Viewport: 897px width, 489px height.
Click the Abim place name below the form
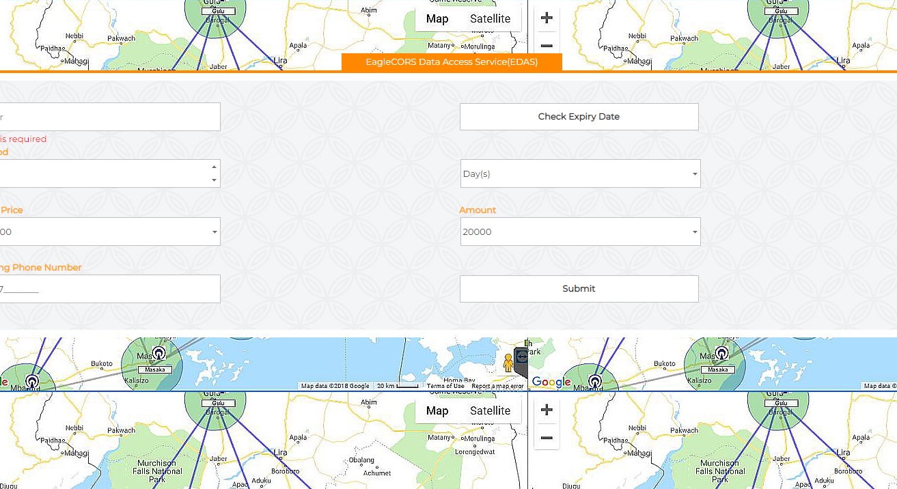pyautogui.click(x=368, y=402)
